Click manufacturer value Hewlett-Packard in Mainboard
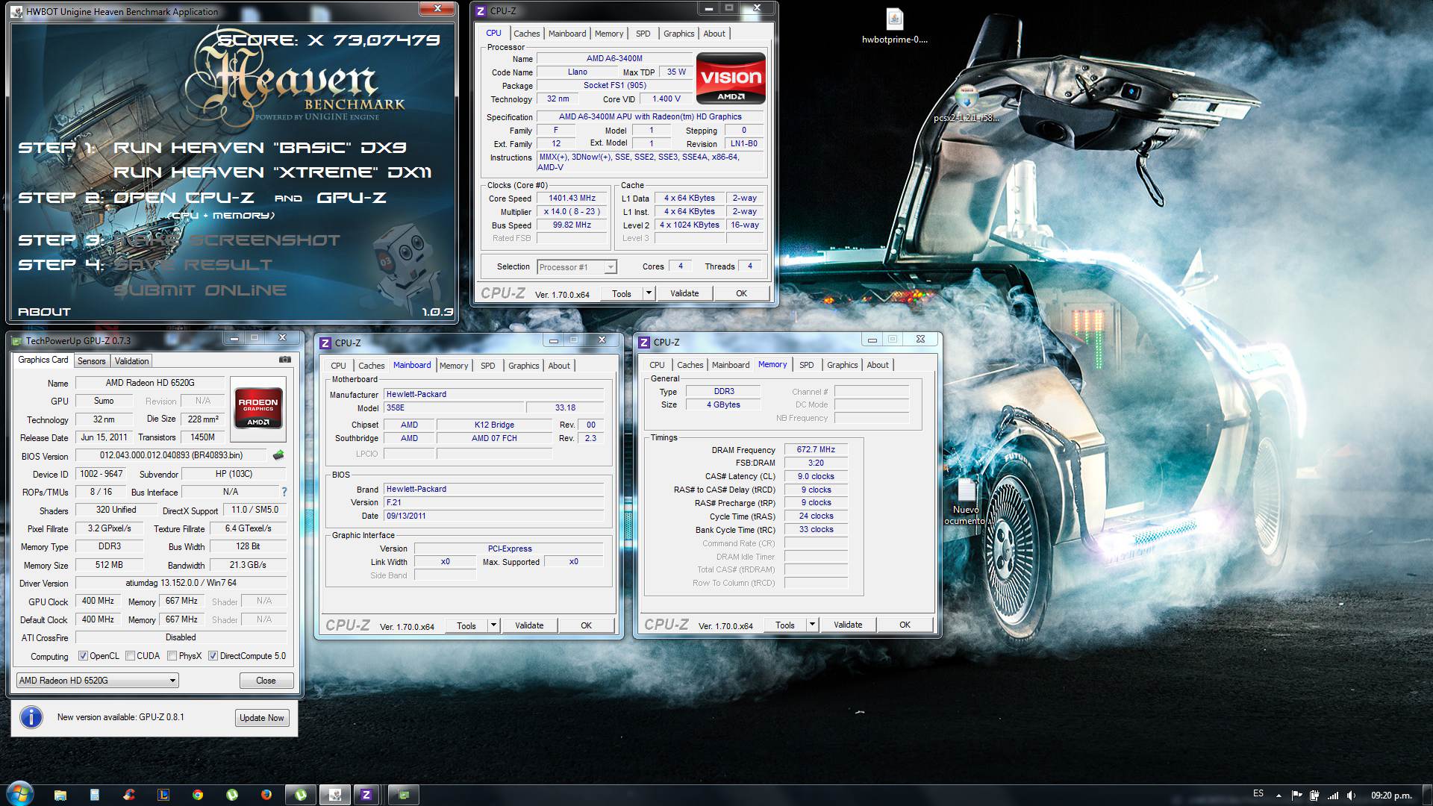 493,394
